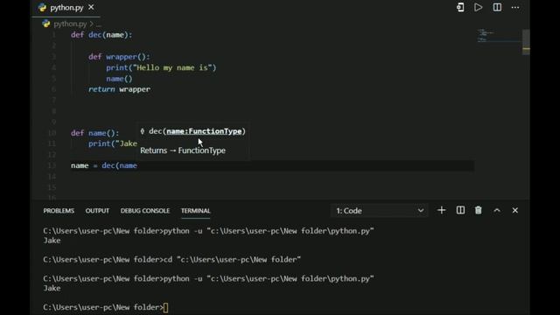Place cursor in 'name = dec(name' line
Viewport: 560px width, 315px height.
[104, 165]
